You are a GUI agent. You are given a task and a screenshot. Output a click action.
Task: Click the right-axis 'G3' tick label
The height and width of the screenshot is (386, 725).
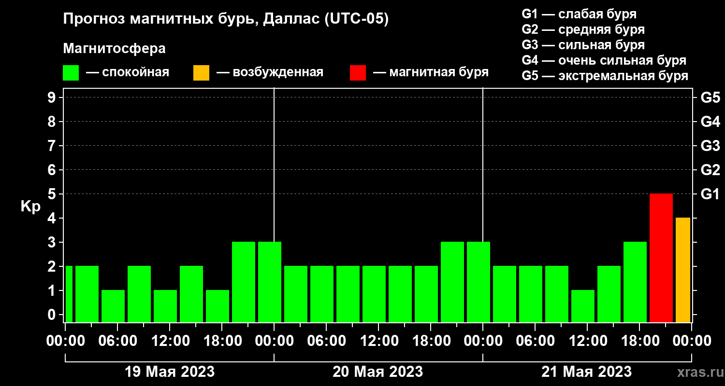pos(710,146)
